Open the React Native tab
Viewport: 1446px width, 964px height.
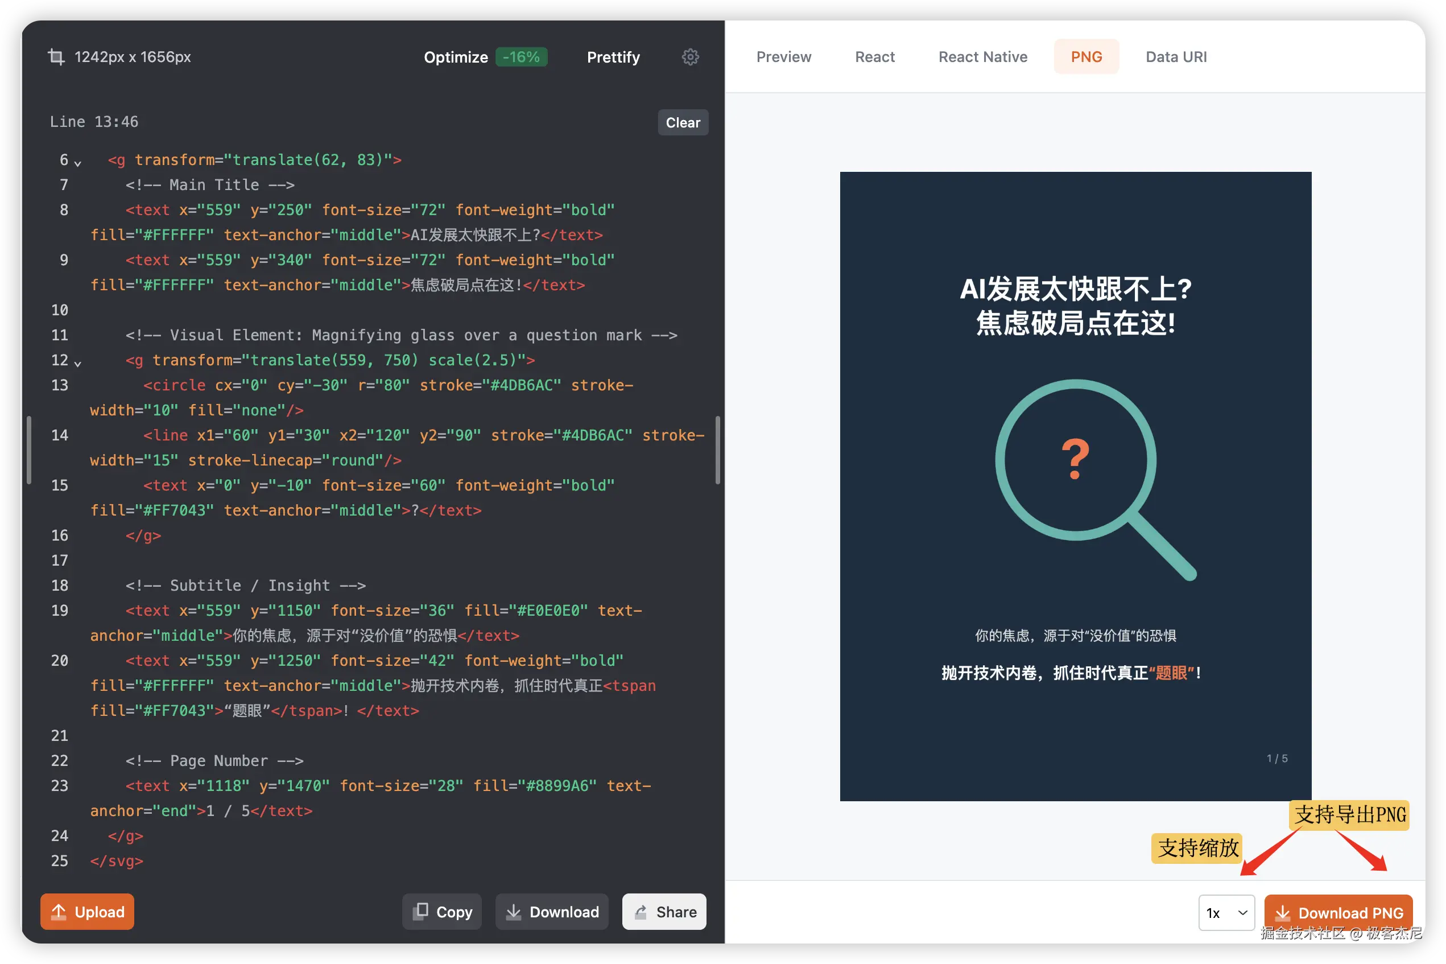[982, 57]
